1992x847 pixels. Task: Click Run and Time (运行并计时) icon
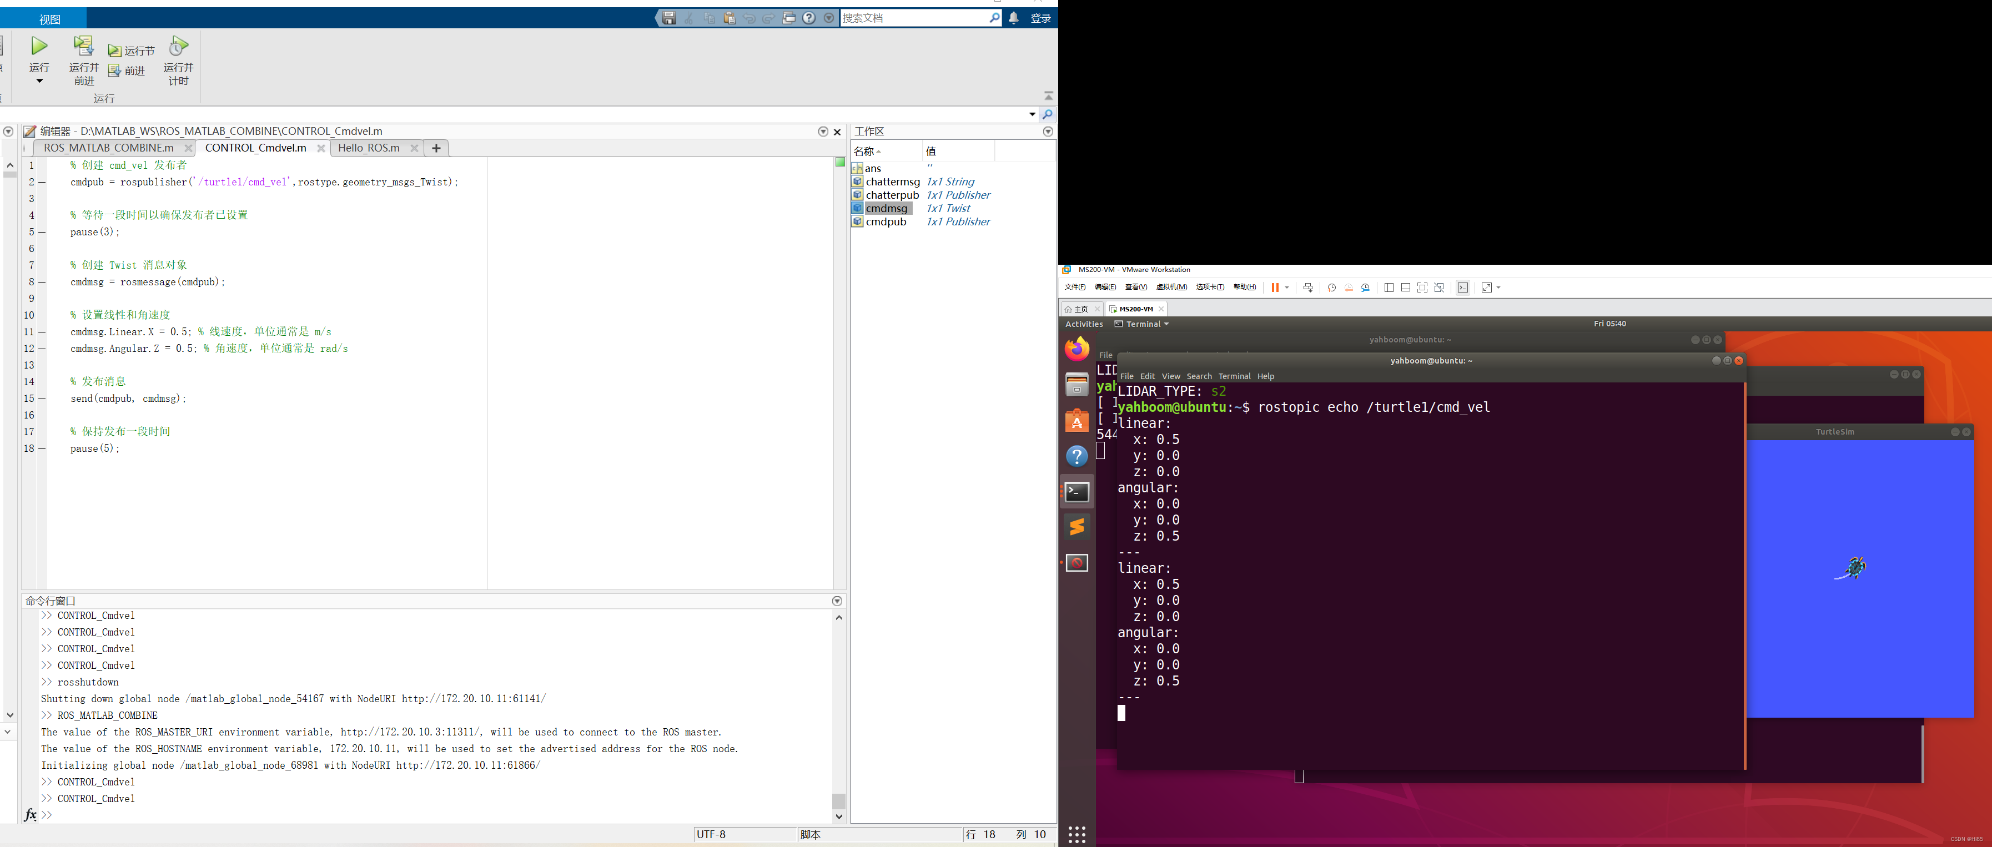point(179,47)
